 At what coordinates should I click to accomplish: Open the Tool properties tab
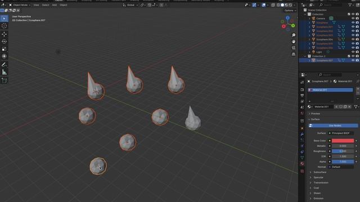tap(302, 82)
